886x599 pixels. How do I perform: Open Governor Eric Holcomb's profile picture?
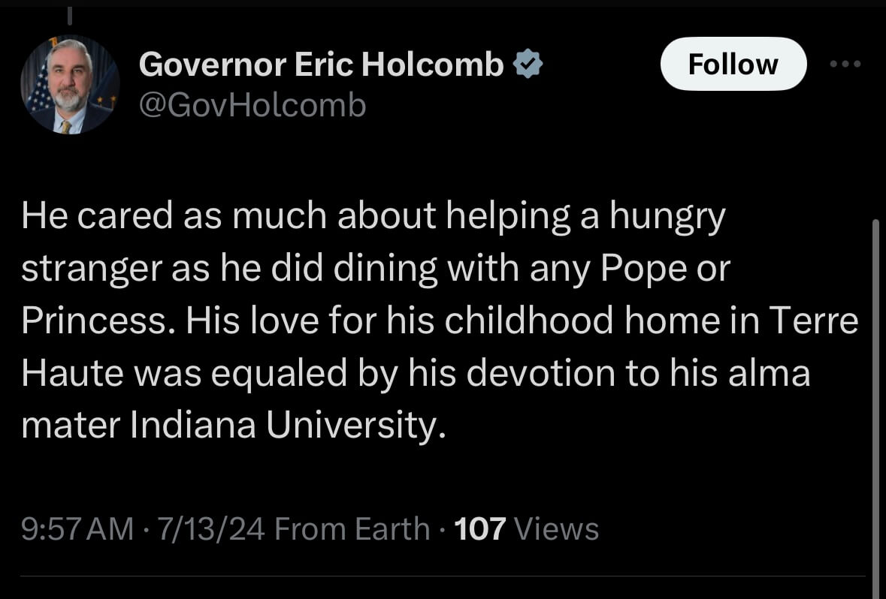tap(70, 85)
